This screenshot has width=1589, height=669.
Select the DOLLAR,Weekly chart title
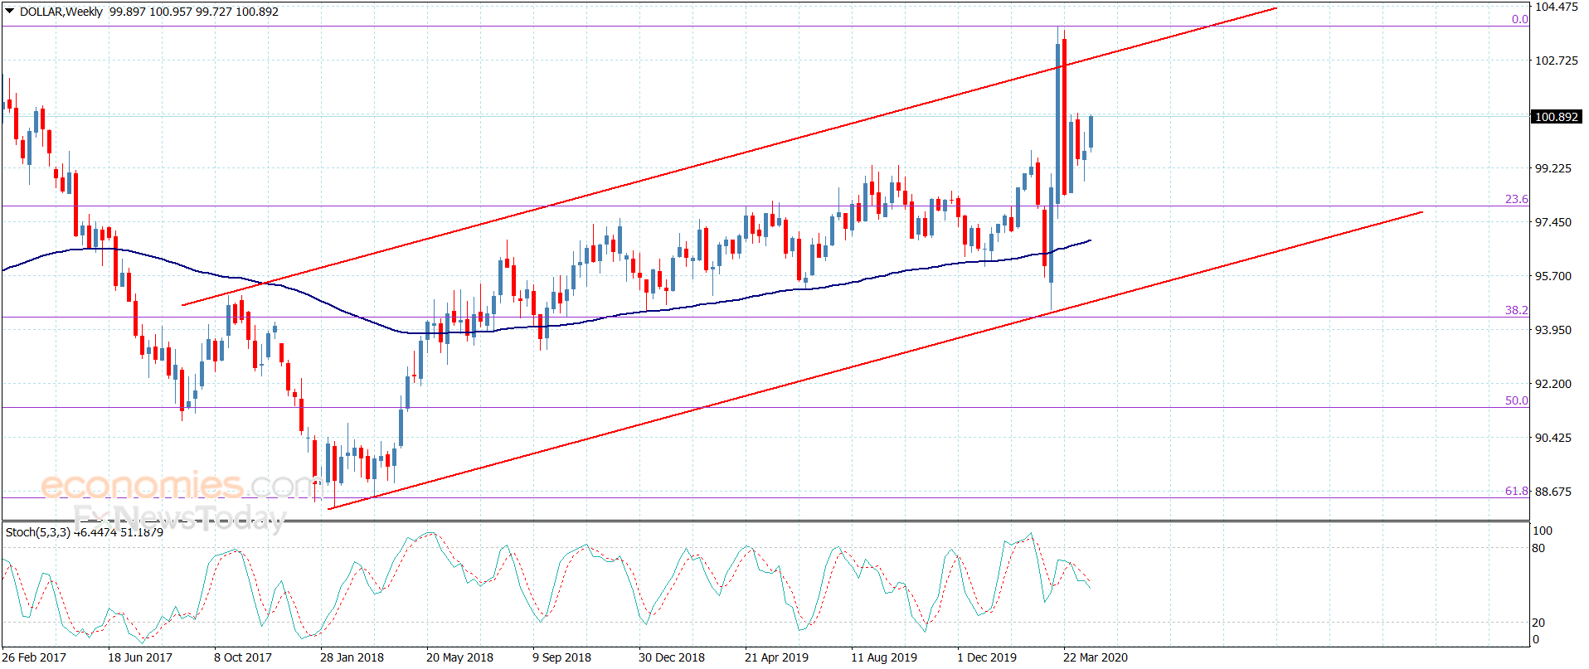click(61, 12)
